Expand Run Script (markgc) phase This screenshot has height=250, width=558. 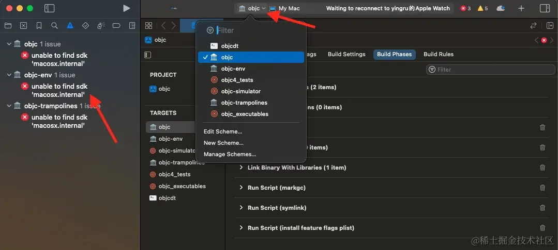pos(241,188)
